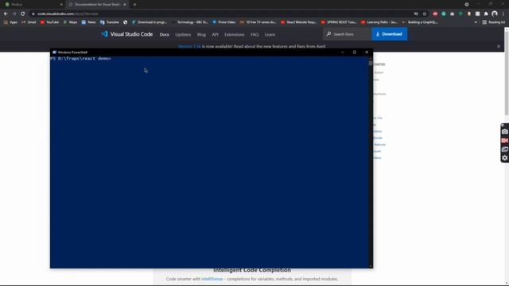Image resolution: width=509 pixels, height=286 pixels.
Task: Open the Chrome profile avatar
Action: [x=495, y=14]
